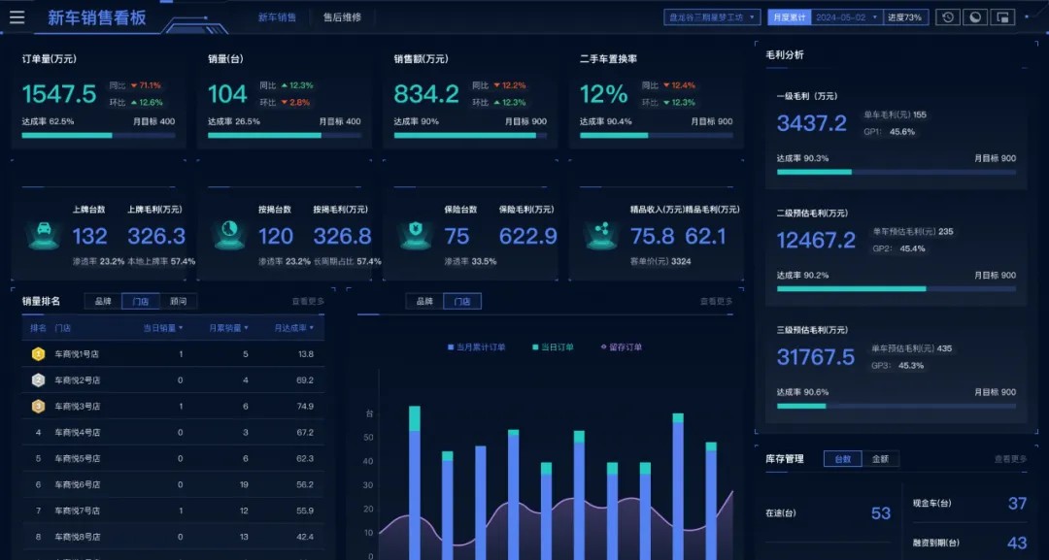Image resolution: width=1049 pixels, height=560 pixels.
Task: Sort by 月达成率 column
Action: pyautogui.click(x=293, y=328)
